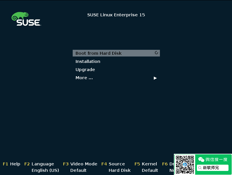The height and width of the screenshot is (175, 232).
Task: Click the Default value under Kernel
Action: (150, 170)
